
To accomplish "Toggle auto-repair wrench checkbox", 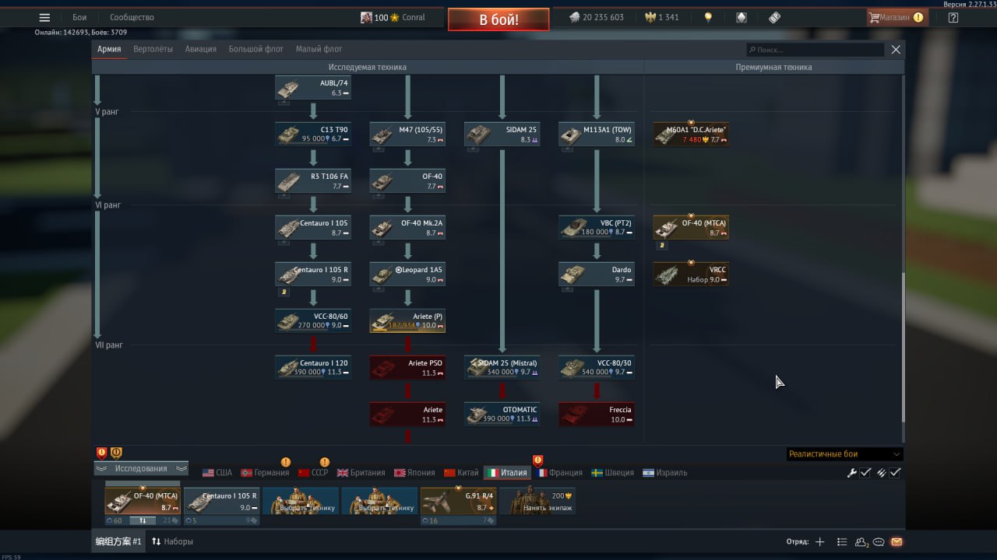I will click(x=865, y=472).
